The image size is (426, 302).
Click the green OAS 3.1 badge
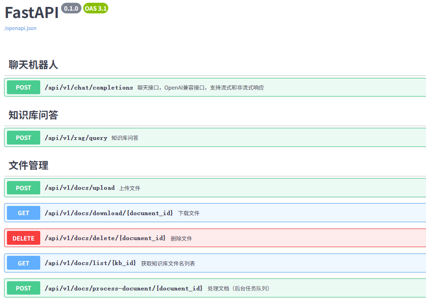point(96,8)
